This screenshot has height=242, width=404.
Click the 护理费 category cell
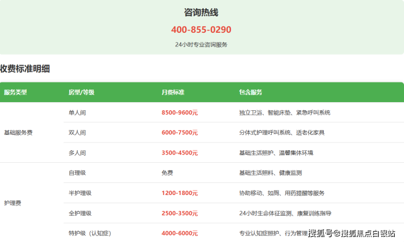coord(13,203)
